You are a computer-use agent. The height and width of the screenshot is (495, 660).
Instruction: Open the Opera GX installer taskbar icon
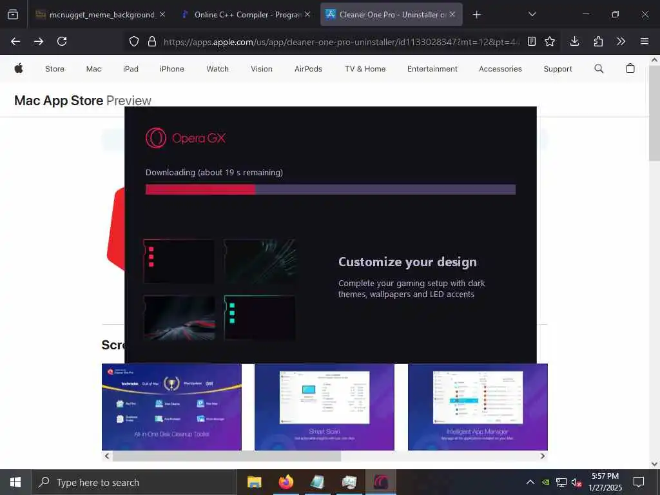point(381,482)
